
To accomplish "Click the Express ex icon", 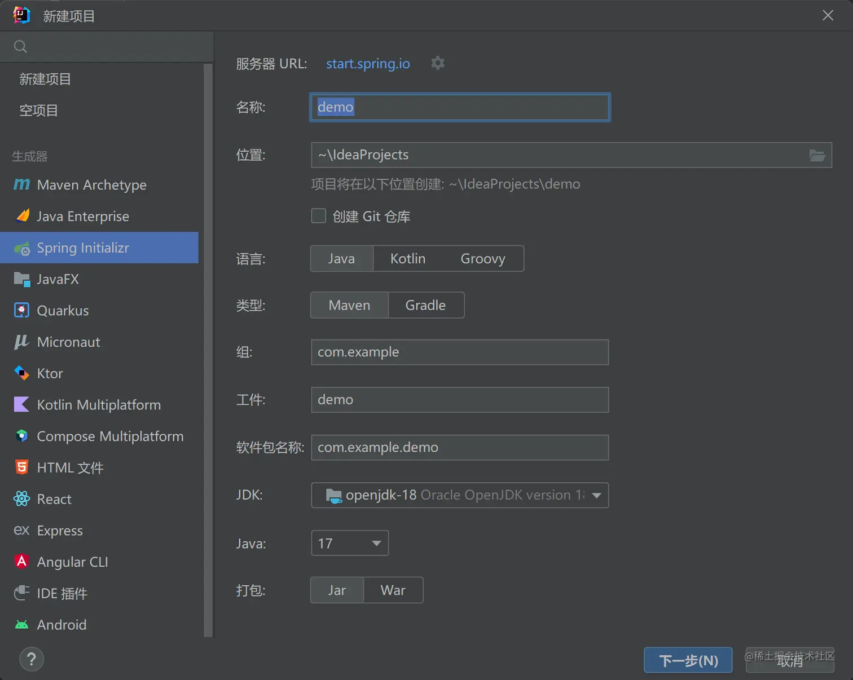I will click(x=21, y=530).
